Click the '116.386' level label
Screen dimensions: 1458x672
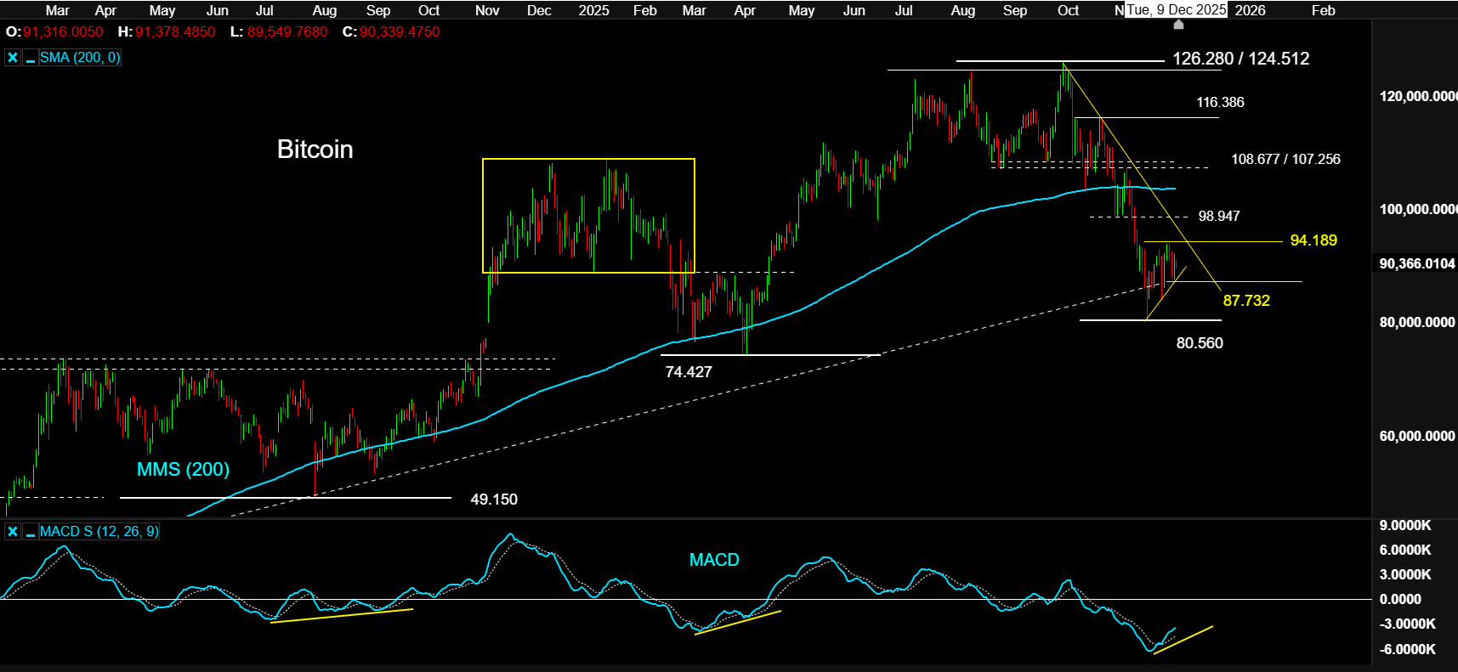pos(1220,102)
